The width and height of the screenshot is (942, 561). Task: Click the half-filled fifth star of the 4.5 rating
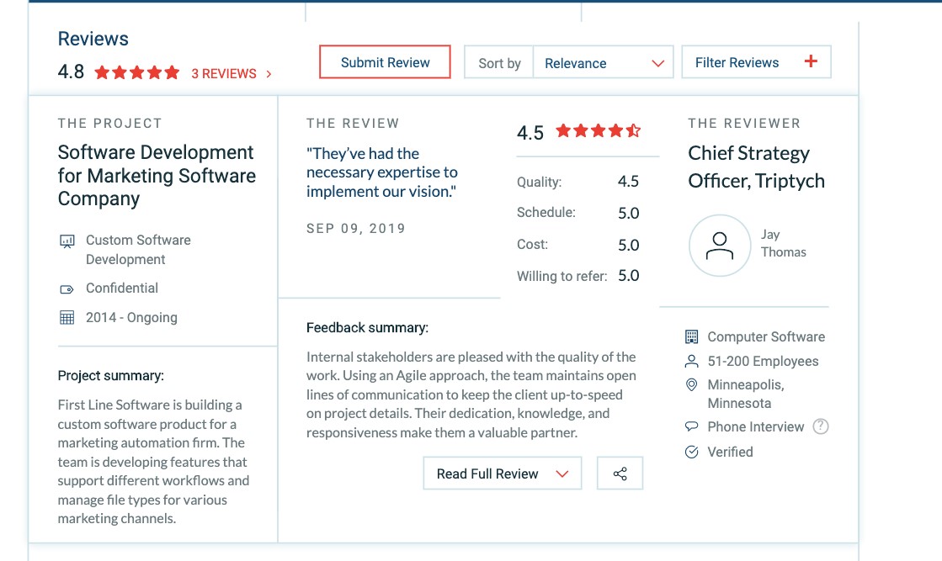[x=632, y=130]
